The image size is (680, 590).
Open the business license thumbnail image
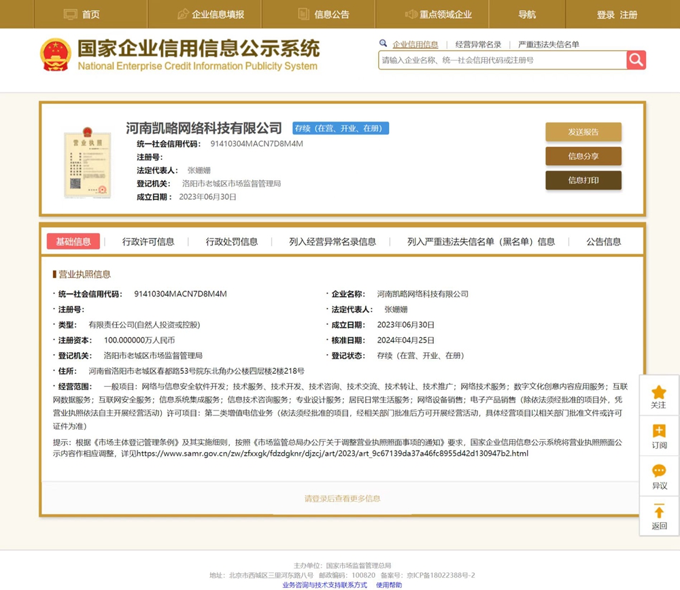point(87,163)
